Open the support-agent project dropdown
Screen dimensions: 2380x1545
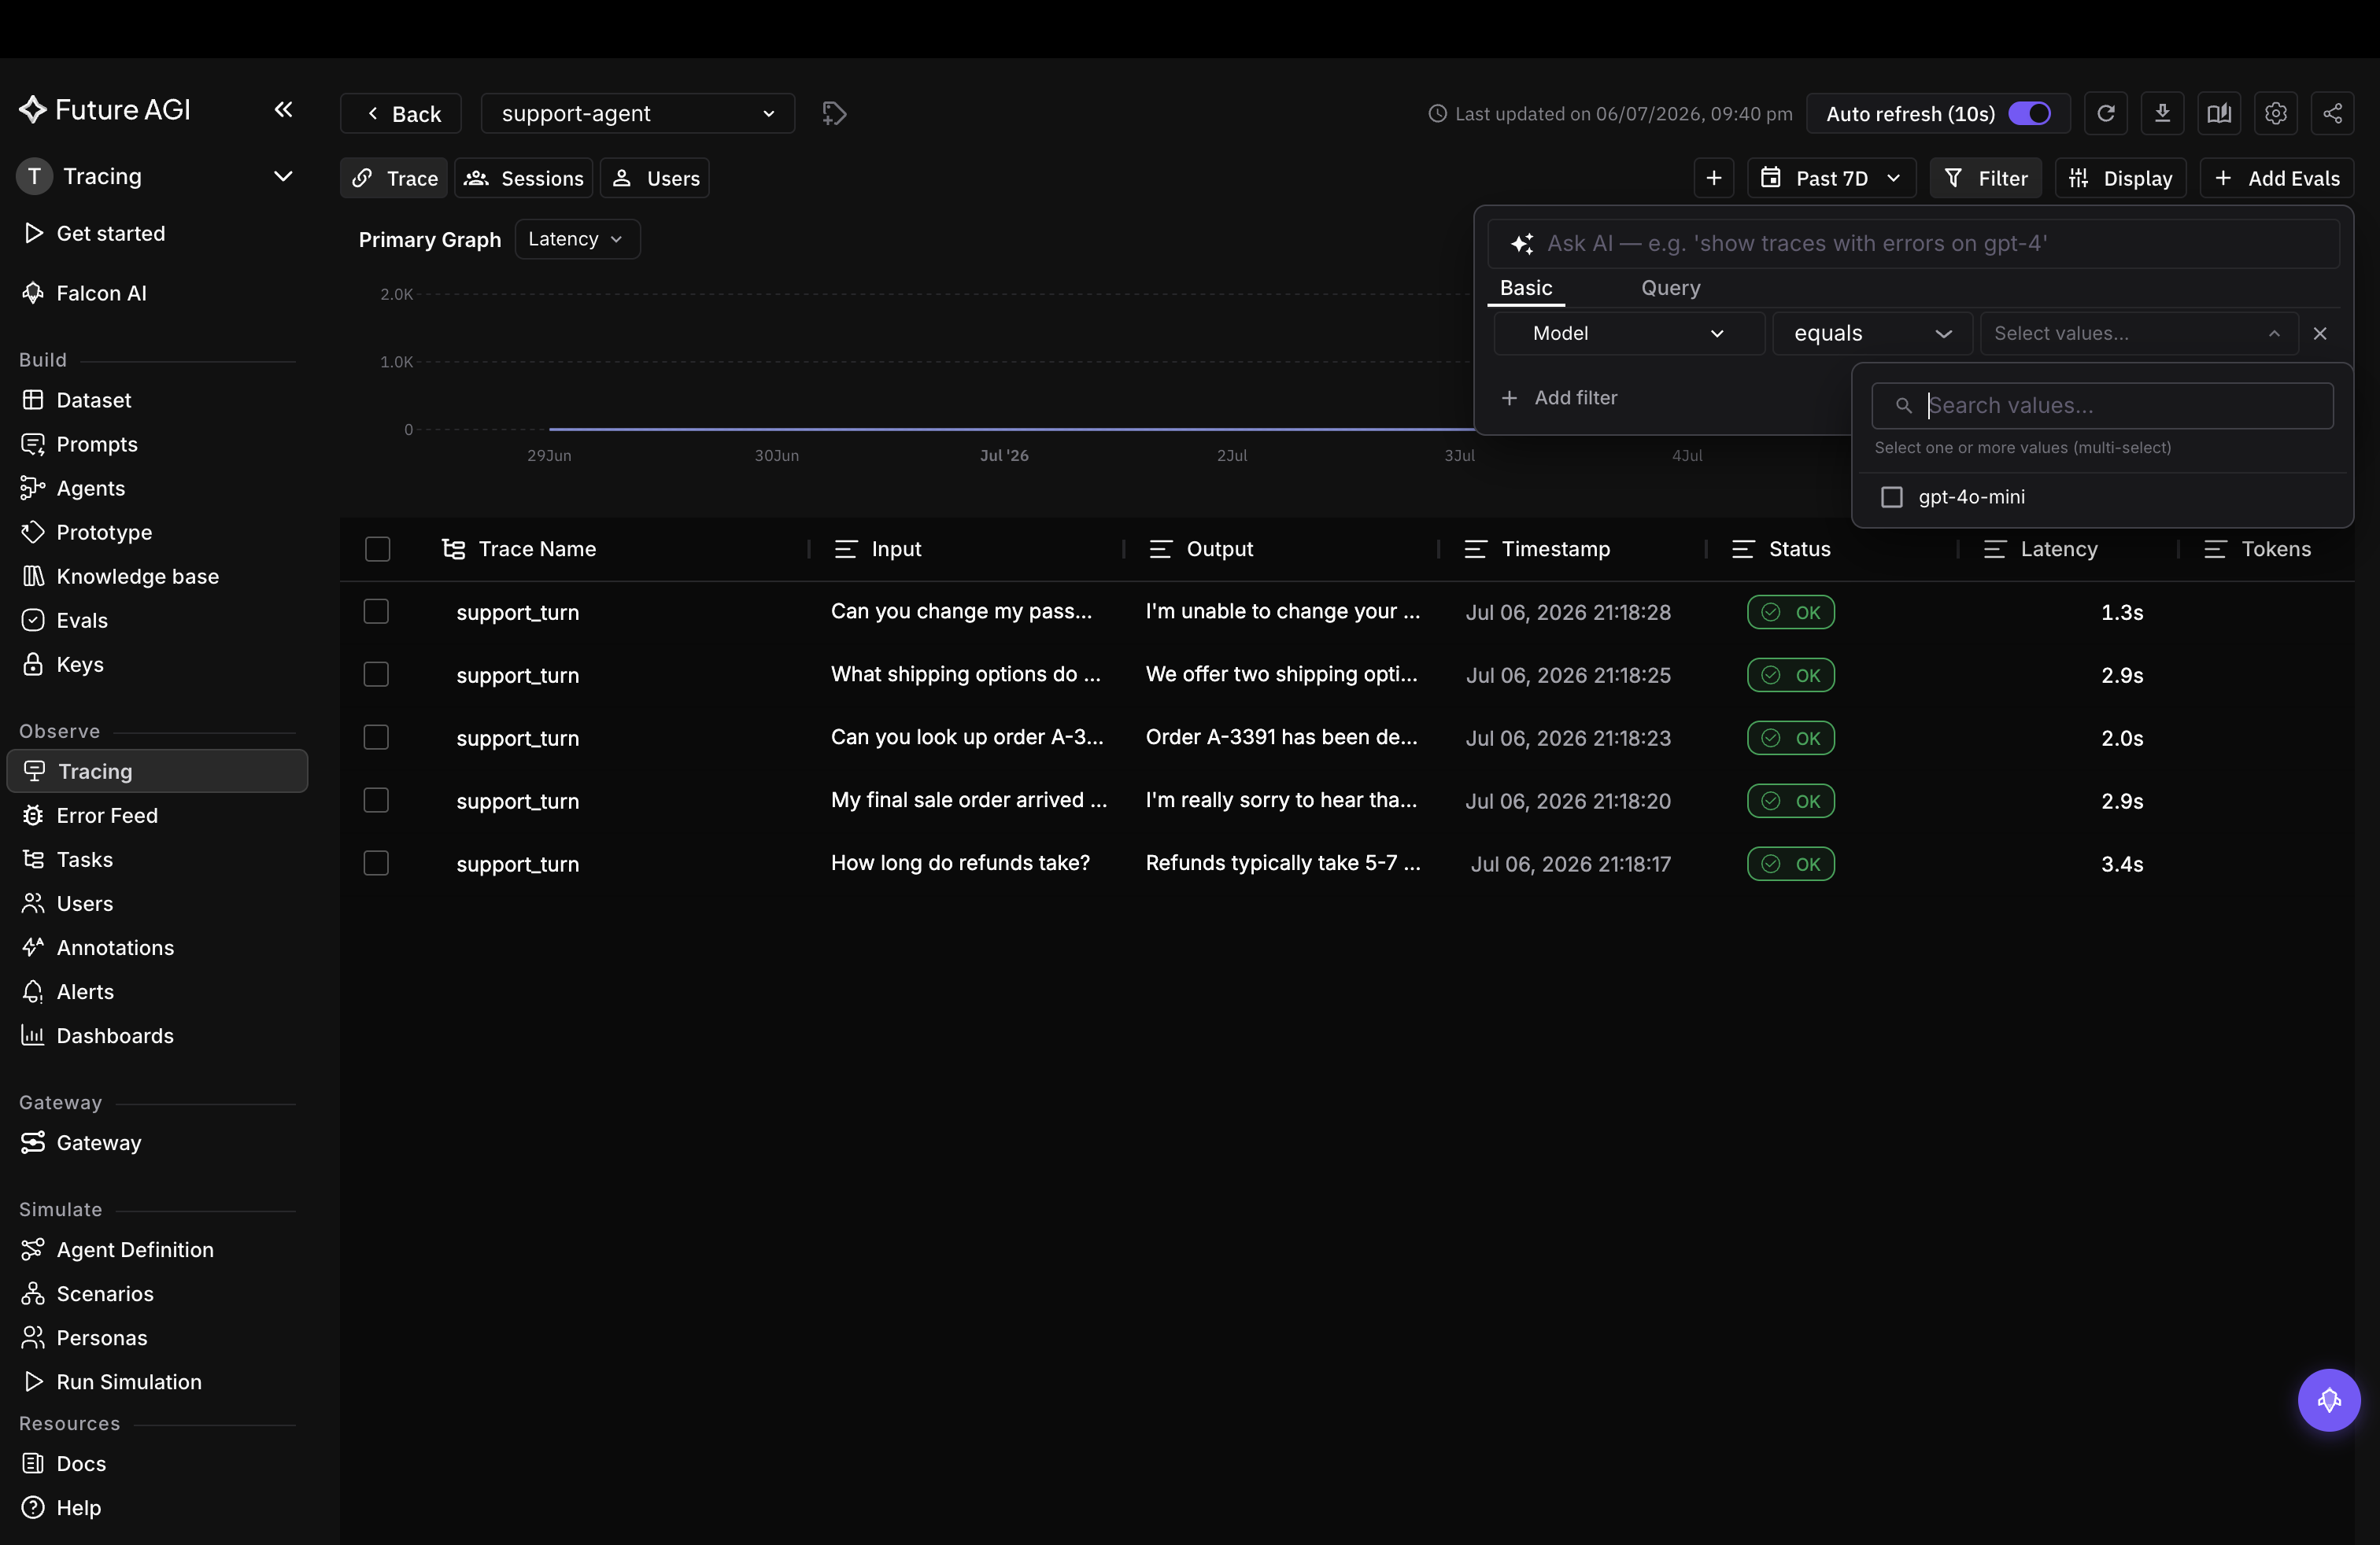pyautogui.click(x=637, y=113)
